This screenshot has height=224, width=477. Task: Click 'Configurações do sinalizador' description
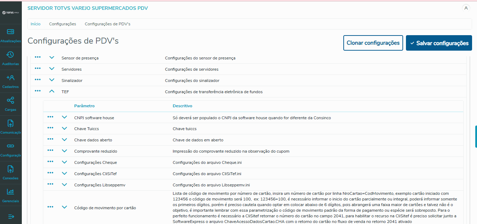192,81
